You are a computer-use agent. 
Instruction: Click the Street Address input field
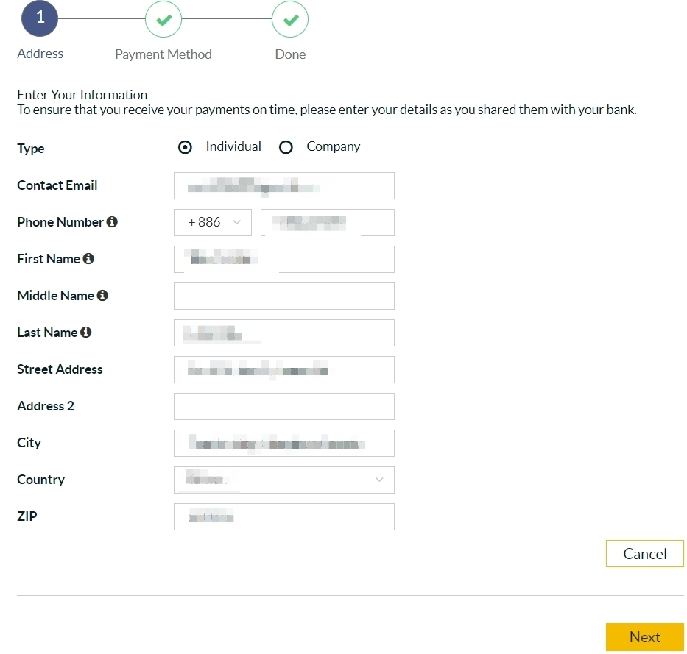(284, 369)
